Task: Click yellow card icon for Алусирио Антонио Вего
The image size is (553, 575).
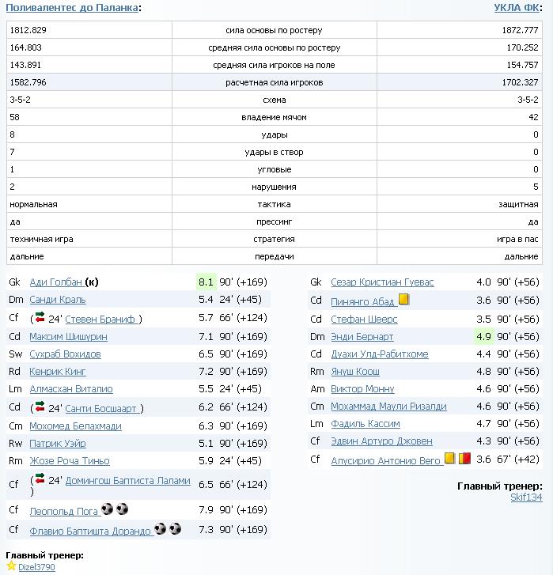Action: click(x=450, y=457)
